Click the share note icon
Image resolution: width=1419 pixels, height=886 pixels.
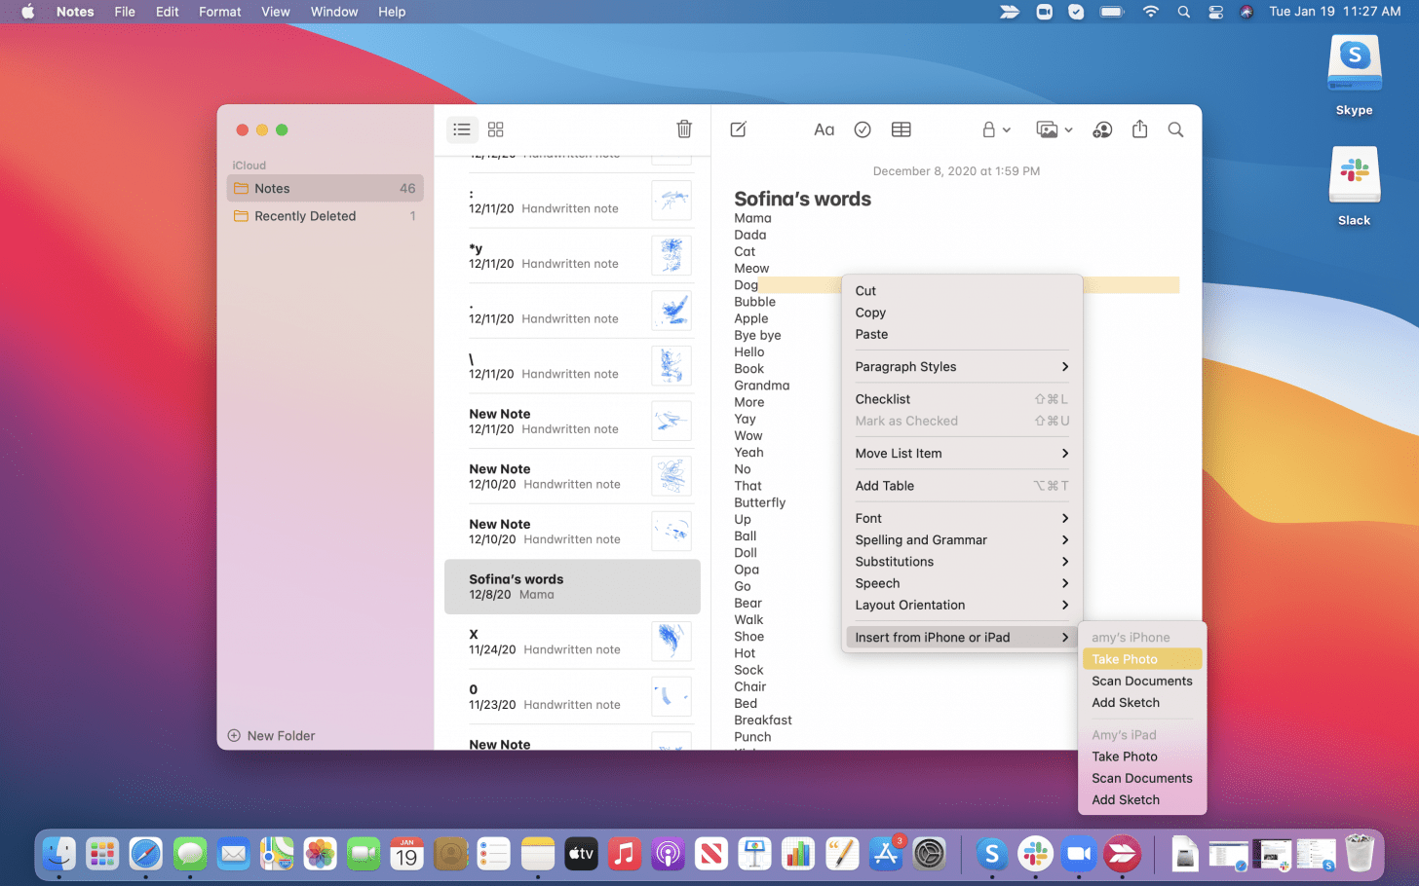(1139, 129)
